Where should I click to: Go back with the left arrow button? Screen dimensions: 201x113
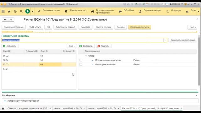pyautogui.click(x=5, y=19)
